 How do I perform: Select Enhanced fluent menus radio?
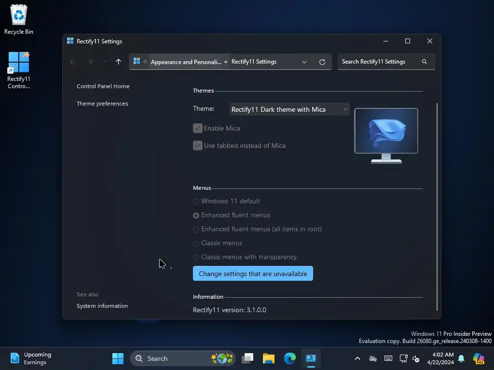(x=196, y=215)
